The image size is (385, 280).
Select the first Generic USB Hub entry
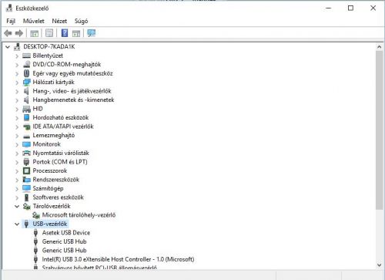point(64,241)
